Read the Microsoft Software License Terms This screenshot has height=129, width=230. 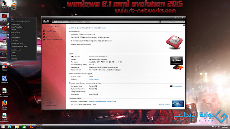click(102, 101)
